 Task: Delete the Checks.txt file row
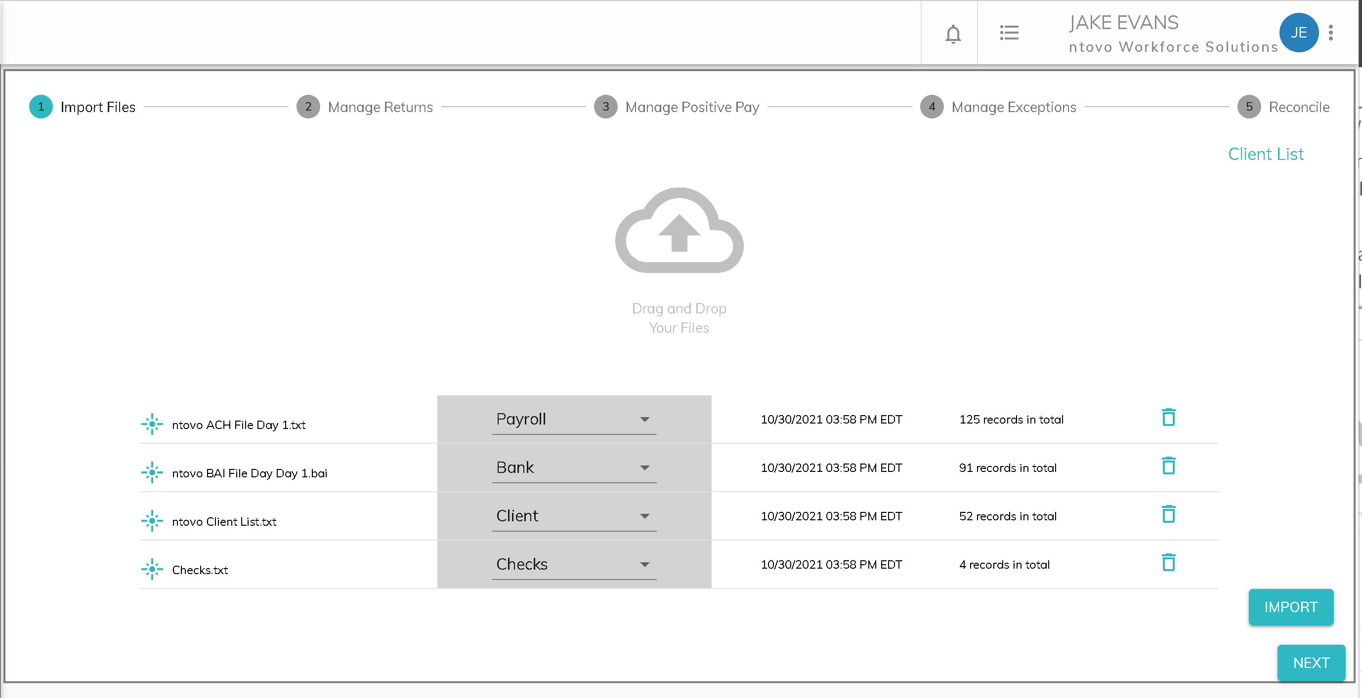click(x=1168, y=563)
